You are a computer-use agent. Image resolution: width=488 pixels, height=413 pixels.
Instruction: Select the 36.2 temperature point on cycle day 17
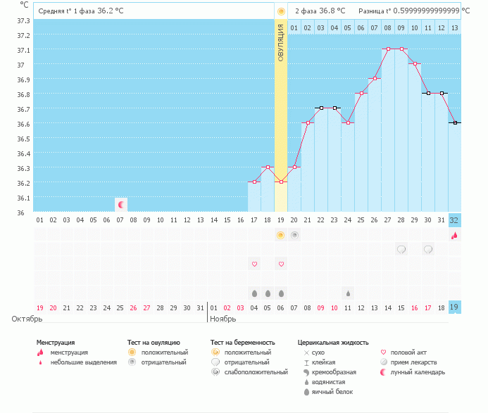(x=254, y=182)
